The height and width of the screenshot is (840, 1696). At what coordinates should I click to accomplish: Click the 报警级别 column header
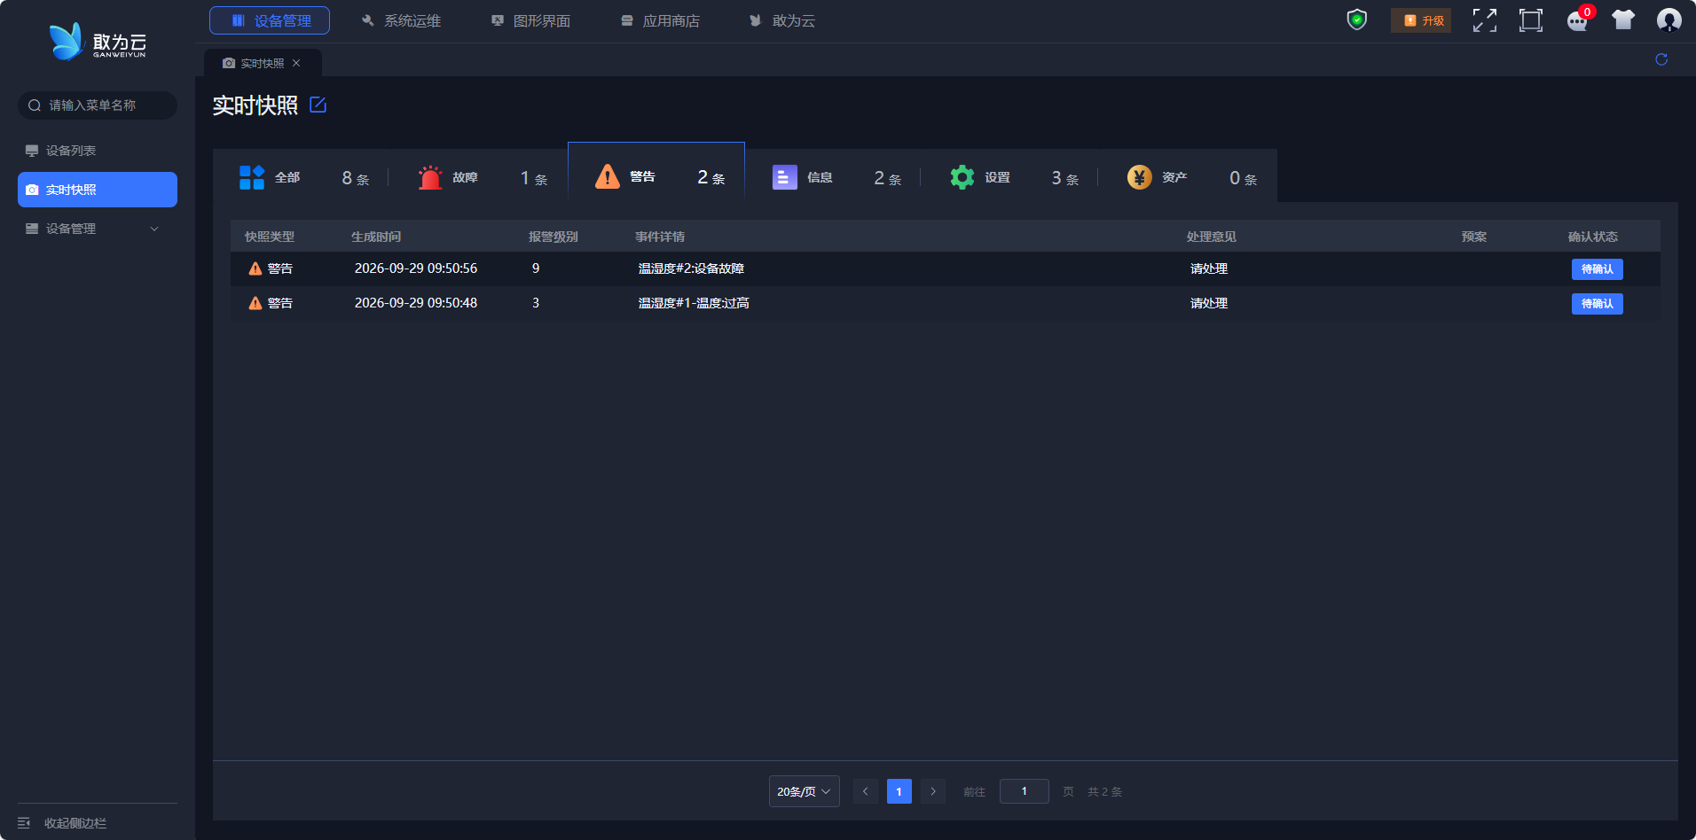[x=554, y=237]
